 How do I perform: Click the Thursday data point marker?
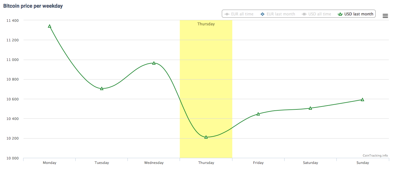(206, 137)
